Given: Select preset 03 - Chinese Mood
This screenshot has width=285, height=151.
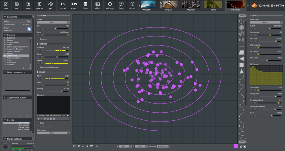Looking at the screenshot, I should pos(16,42).
